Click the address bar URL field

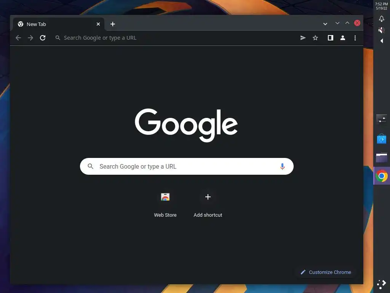pyautogui.click(x=174, y=38)
